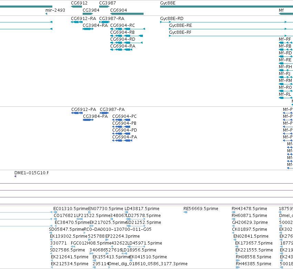The width and height of the screenshot is (293, 269).
Task: Open the Mf-RL transcript label
Action: coord(285,94)
